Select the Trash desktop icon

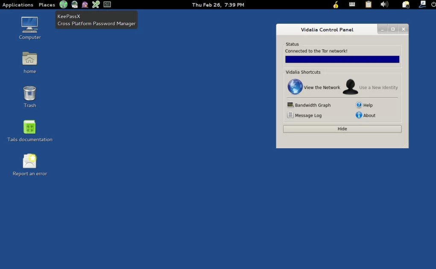(x=30, y=97)
